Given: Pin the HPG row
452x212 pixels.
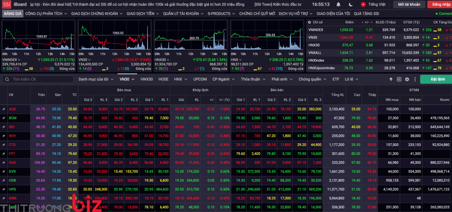Looking at the screenshot, I should tap(4, 189).
